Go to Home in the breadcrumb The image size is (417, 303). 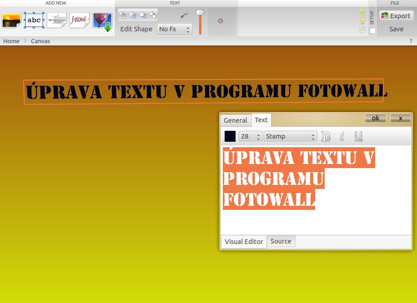coord(11,41)
